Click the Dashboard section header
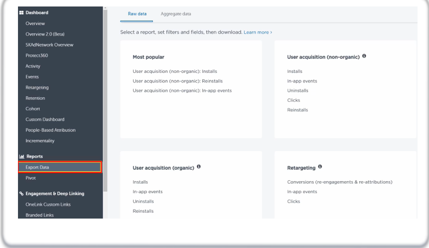The image size is (429, 248). coord(36,12)
